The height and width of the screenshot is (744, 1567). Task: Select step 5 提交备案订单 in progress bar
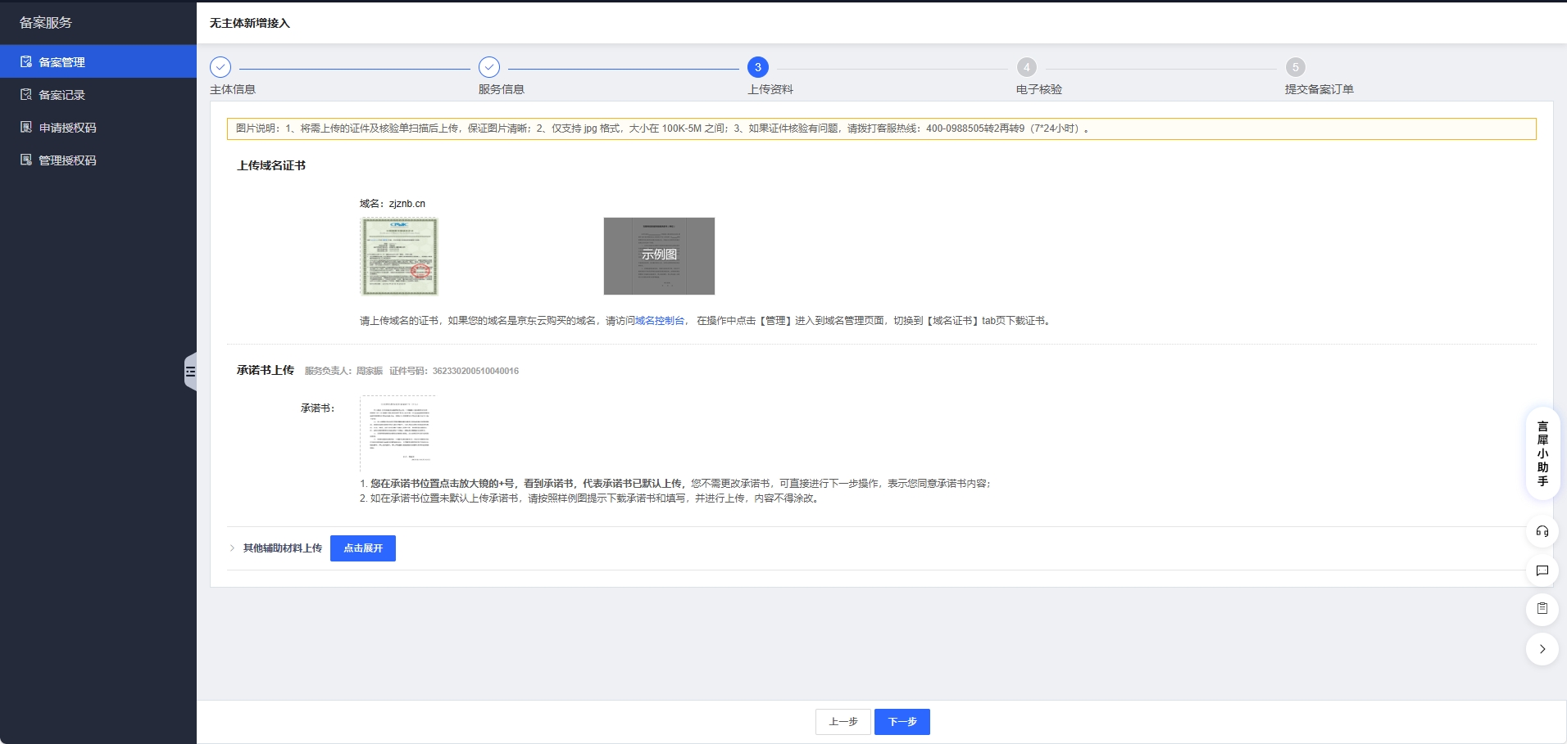tap(1295, 67)
